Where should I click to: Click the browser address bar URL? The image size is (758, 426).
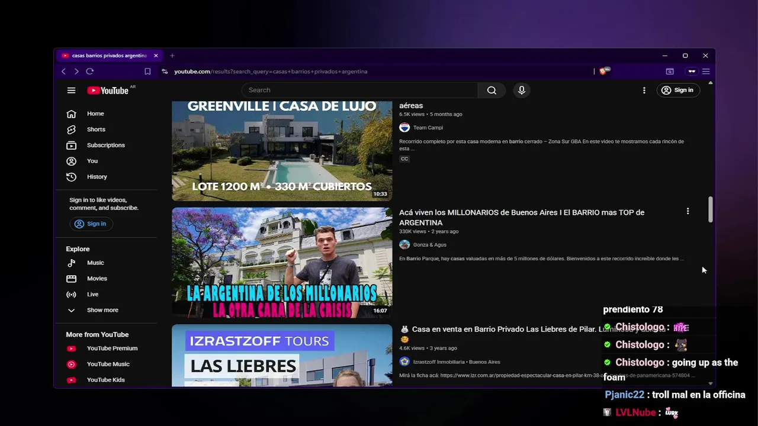(271, 72)
